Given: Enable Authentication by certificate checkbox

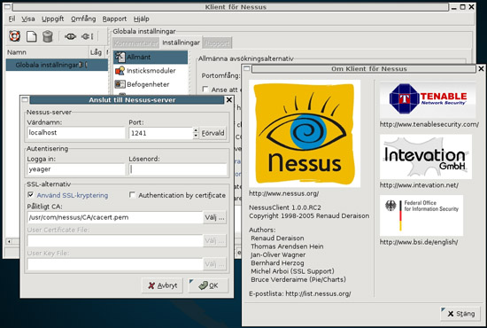Looking at the screenshot, I should (x=132, y=195).
